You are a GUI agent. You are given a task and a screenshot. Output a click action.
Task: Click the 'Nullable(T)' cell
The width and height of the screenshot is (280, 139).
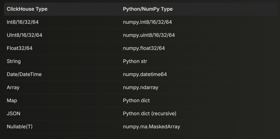pos(20,127)
